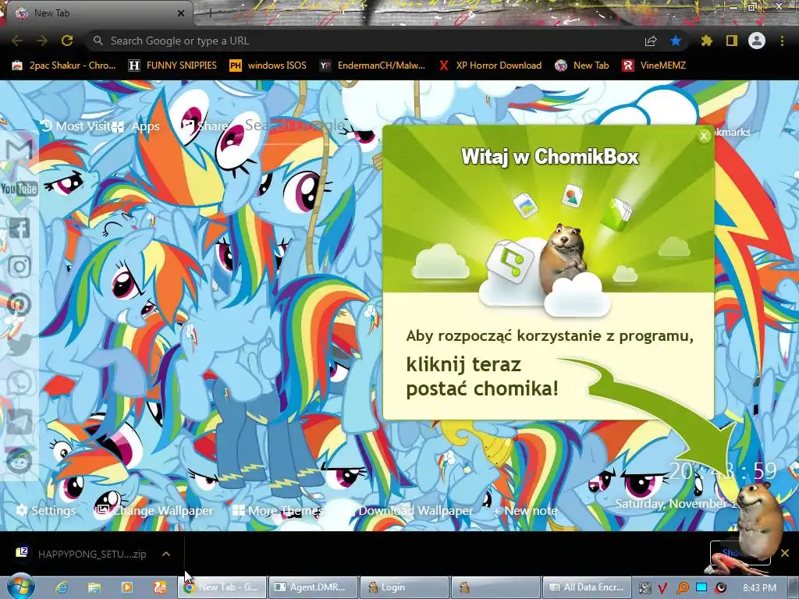Toggle the Chrome side panel icon
Viewport: 799px width, 599px height.
click(x=731, y=41)
